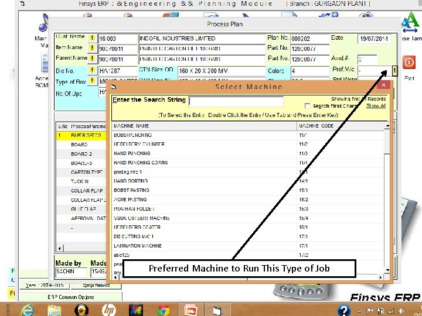The width and height of the screenshot is (422, 316).
Task: Open the HP application on the taskbar
Action: tap(109, 310)
